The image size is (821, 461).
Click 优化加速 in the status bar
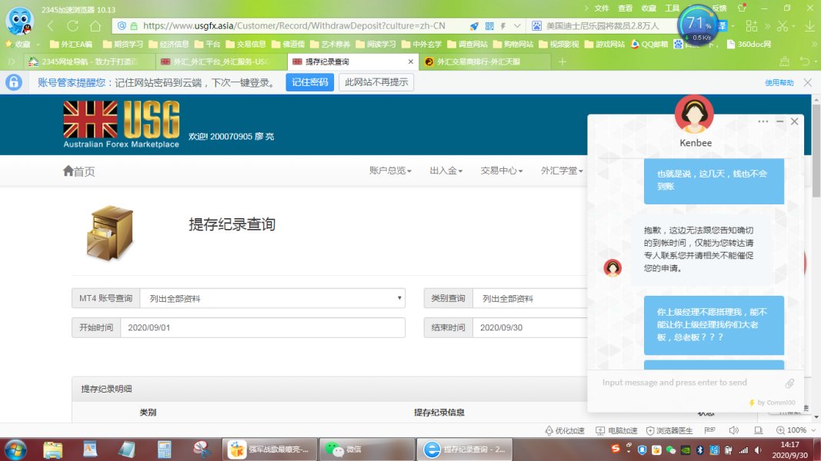click(x=565, y=430)
